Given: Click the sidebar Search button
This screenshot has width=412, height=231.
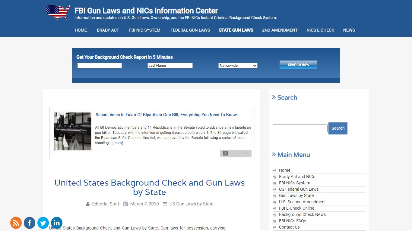Looking at the screenshot, I should pos(338,128).
